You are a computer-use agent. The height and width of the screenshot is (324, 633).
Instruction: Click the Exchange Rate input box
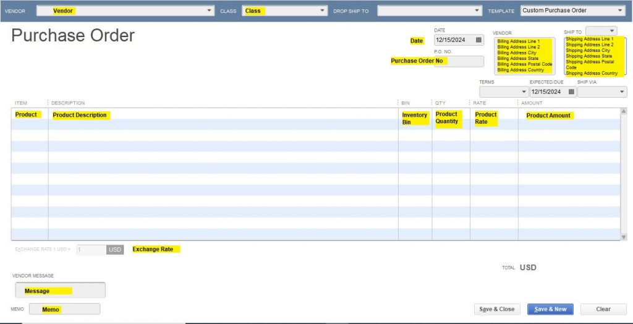[x=91, y=250]
